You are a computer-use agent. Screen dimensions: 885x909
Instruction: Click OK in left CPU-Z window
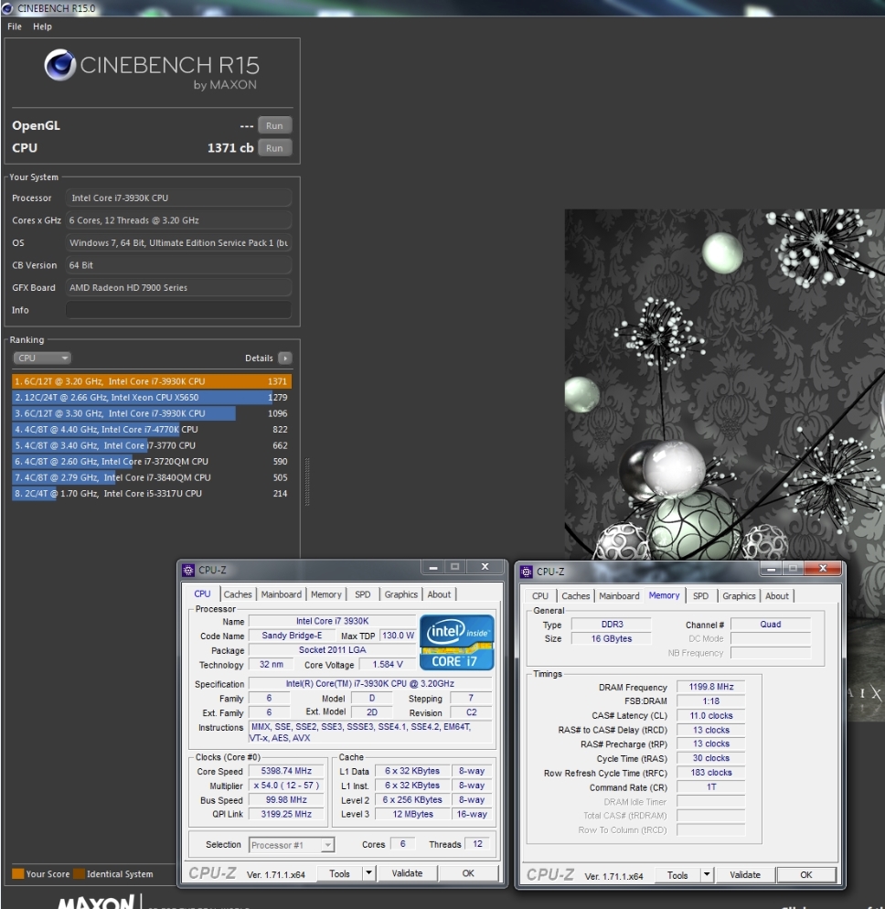[468, 873]
